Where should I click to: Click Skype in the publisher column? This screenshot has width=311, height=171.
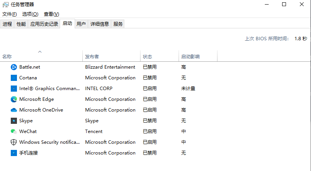point(92,121)
